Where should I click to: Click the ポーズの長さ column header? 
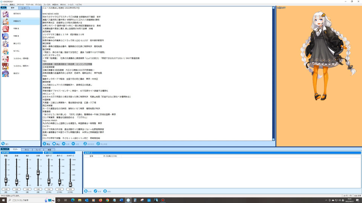110,156
